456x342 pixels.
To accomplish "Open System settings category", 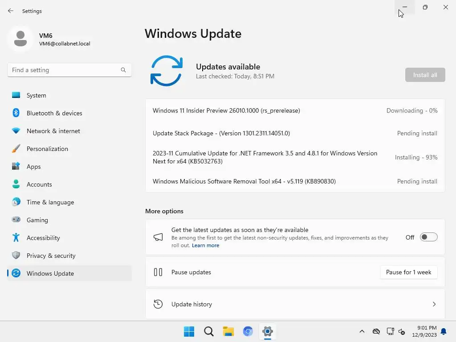I will click(69, 95).
